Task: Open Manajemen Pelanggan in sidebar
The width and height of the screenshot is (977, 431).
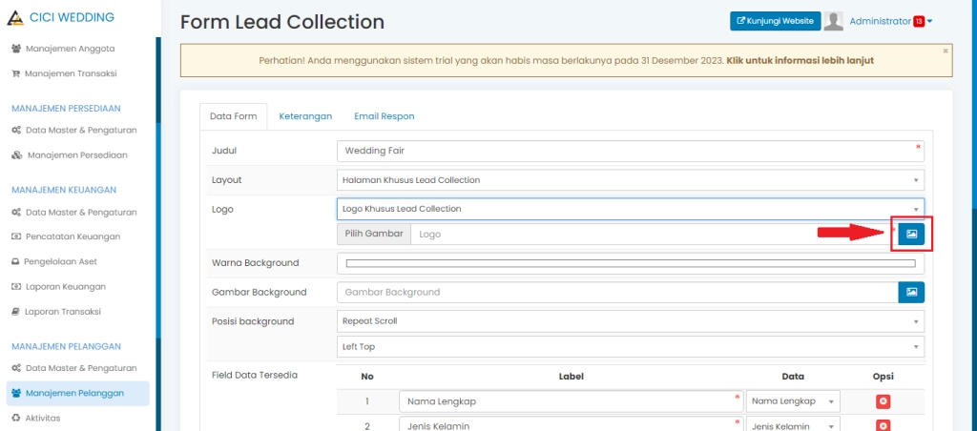Action: pos(78,393)
